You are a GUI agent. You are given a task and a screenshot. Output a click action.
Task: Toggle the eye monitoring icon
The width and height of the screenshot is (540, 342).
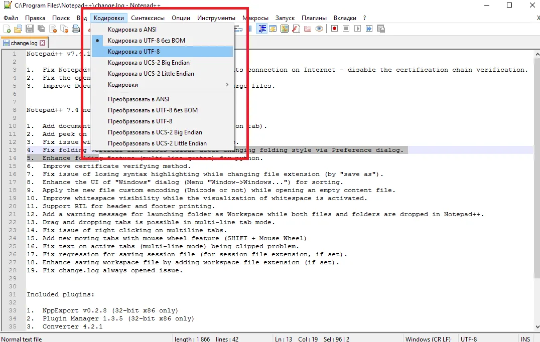(319, 29)
